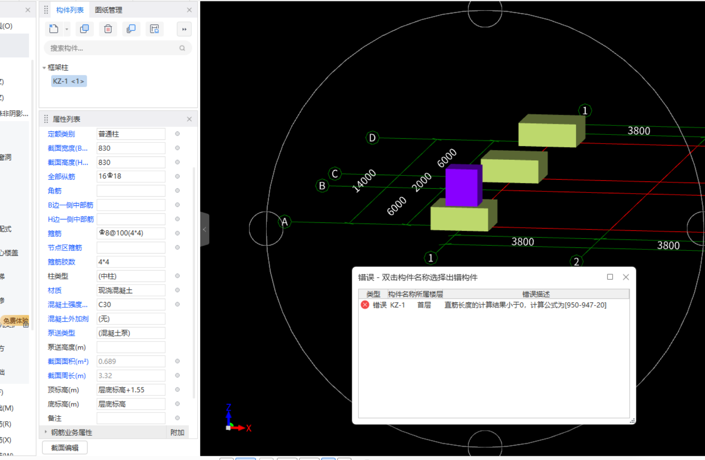Viewport: 705px width, 460px height.
Task: Switch to the 图纸管理 tab
Action: (108, 10)
